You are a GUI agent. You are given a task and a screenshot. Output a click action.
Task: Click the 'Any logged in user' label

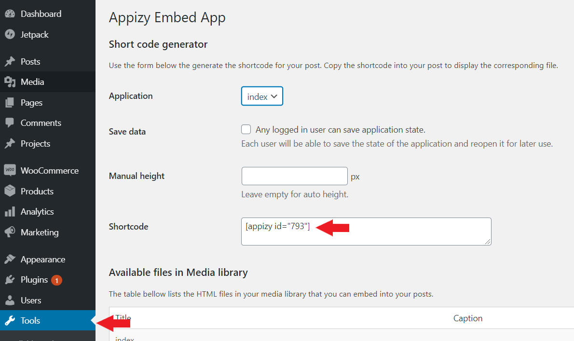[x=341, y=130]
